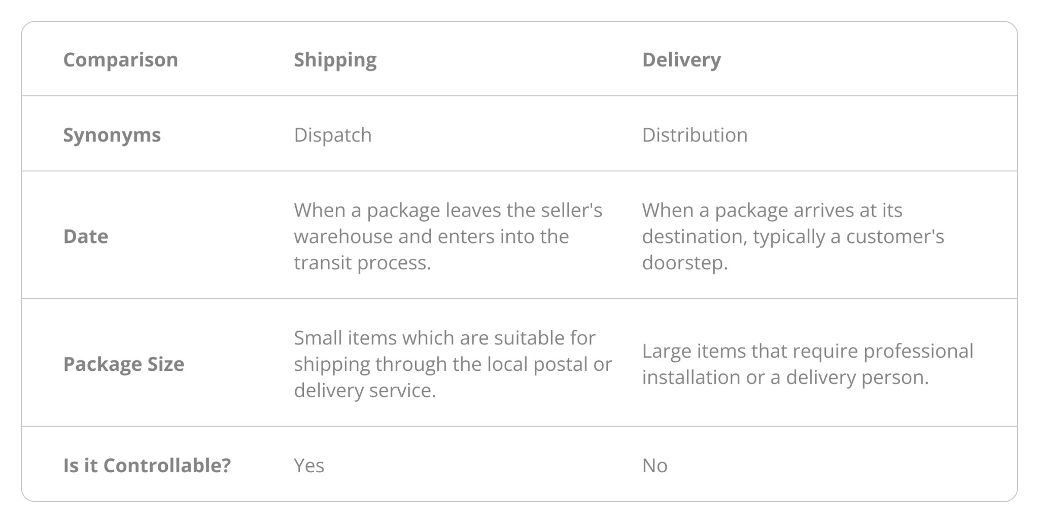This screenshot has width=1039, height=523.
Task: Click the Yes cell under Shipping
Action: click(x=309, y=466)
